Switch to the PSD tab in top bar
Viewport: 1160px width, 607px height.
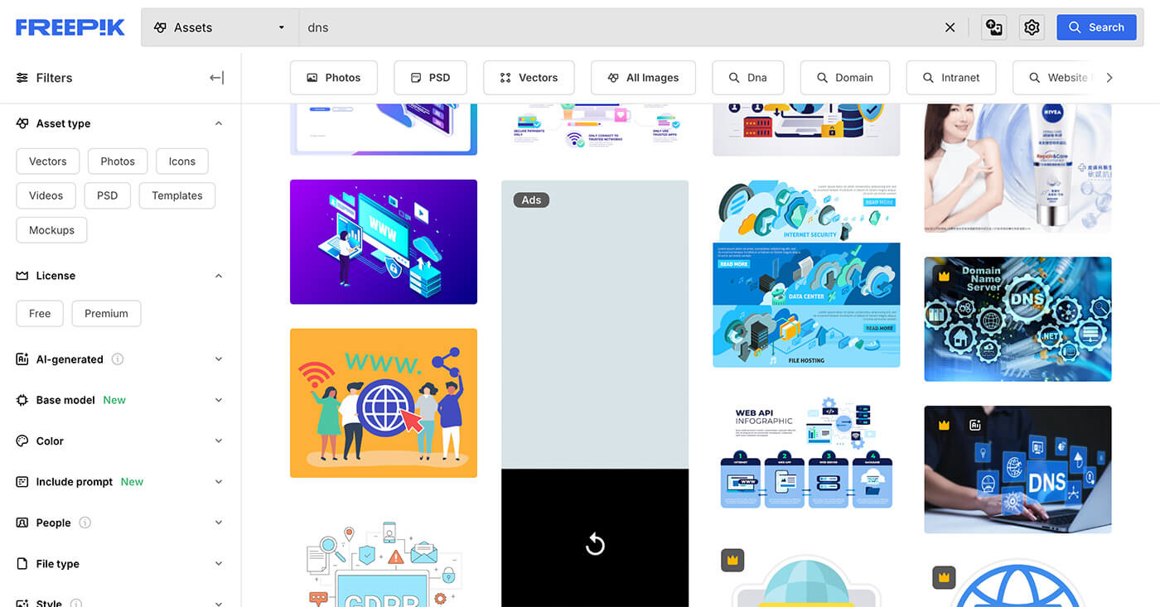click(431, 78)
